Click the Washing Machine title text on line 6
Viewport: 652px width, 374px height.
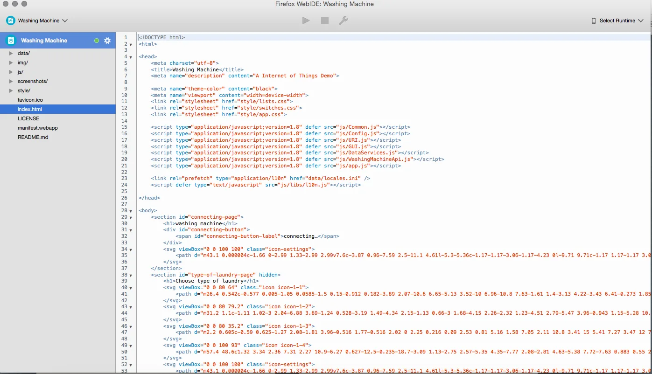(196, 69)
